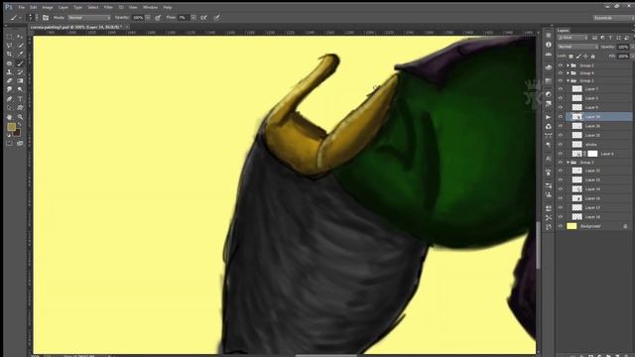Open the Brush panel from options bar

pos(46,18)
